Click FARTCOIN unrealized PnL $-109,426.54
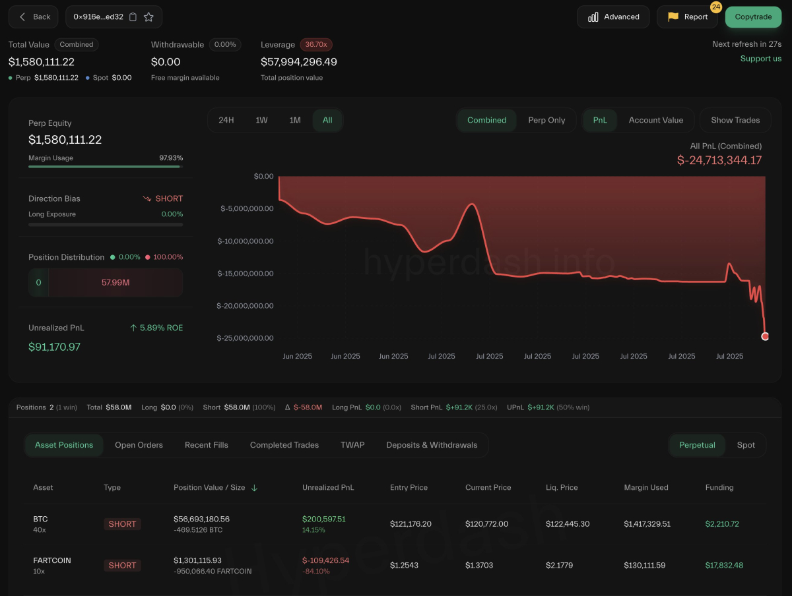The width and height of the screenshot is (792, 596). point(326,560)
